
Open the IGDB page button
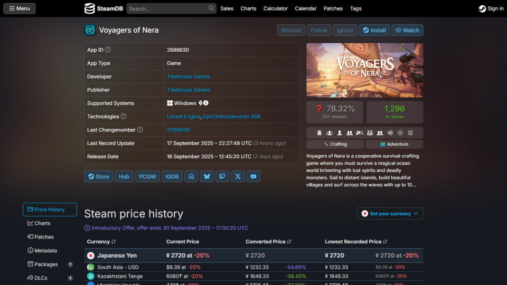click(x=172, y=176)
